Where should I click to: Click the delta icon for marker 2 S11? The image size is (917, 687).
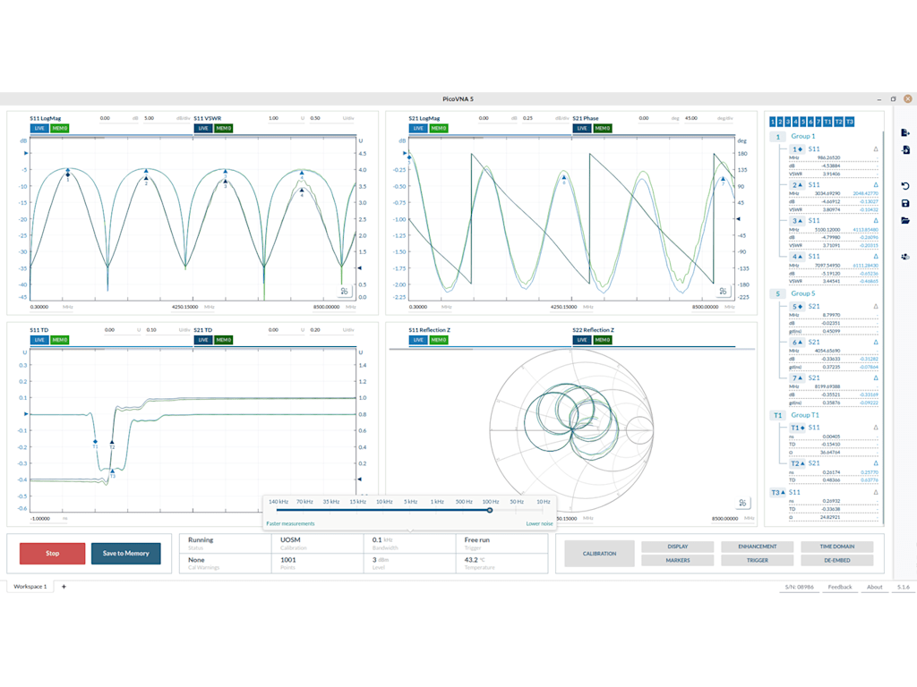[x=876, y=185]
